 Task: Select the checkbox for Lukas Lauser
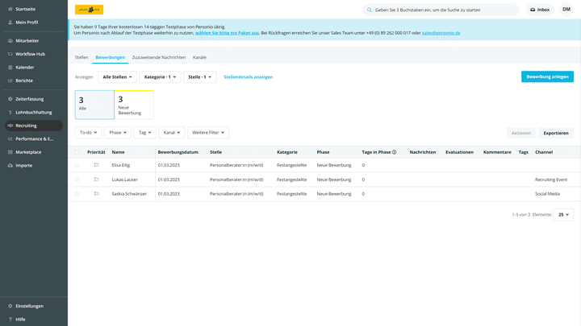77,180
